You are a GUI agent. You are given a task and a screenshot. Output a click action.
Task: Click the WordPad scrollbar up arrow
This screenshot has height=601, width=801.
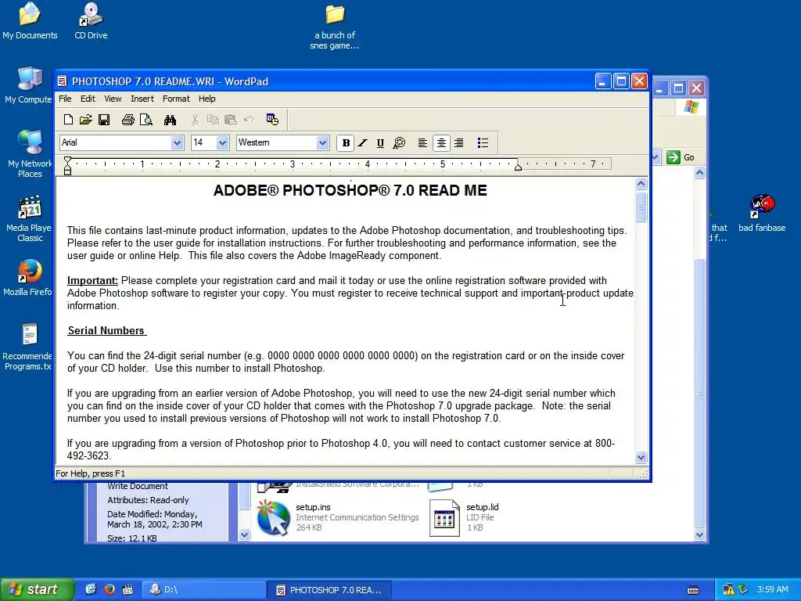[x=641, y=184]
